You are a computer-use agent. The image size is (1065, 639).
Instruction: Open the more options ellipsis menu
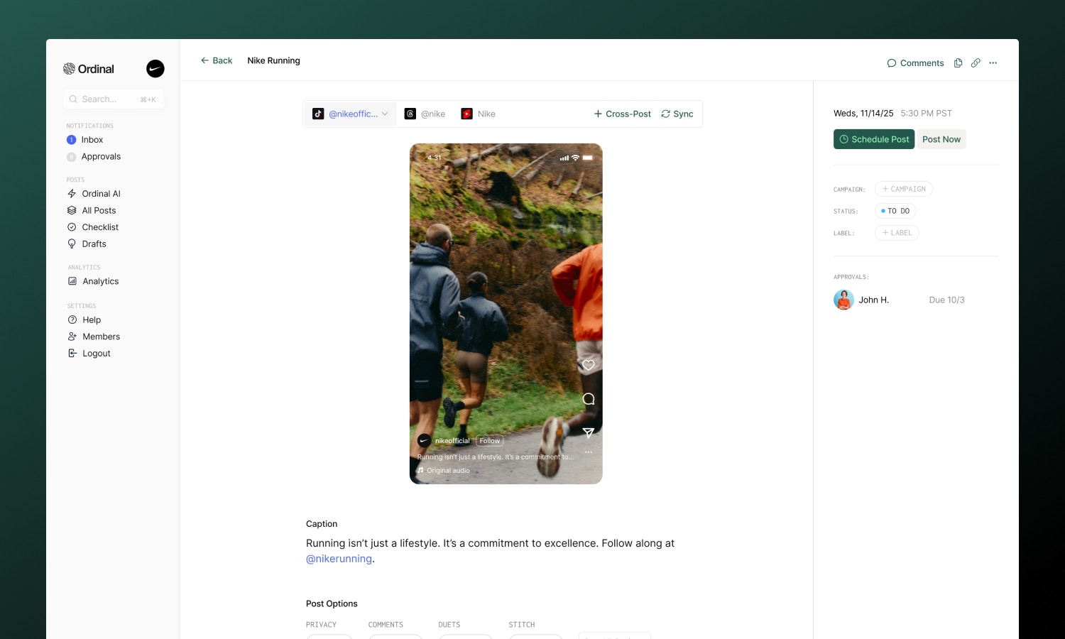coord(993,63)
